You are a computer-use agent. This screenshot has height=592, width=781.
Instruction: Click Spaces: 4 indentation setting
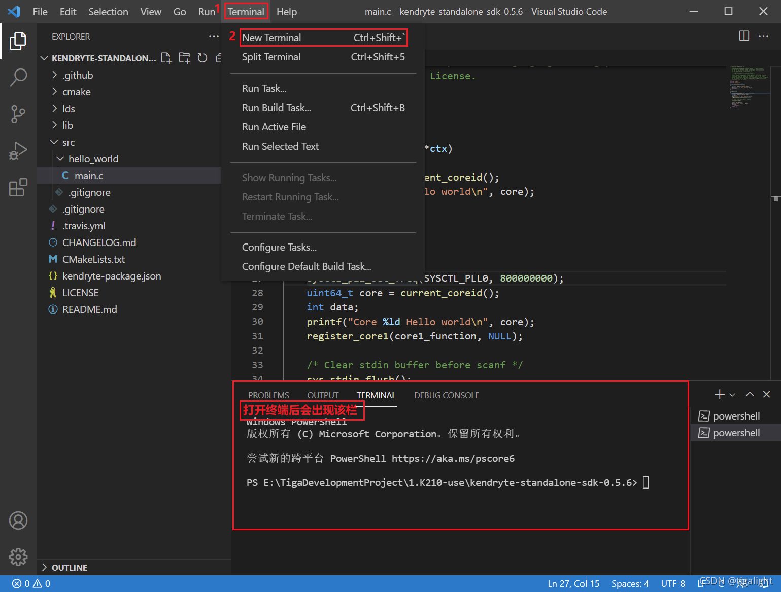[x=630, y=584]
